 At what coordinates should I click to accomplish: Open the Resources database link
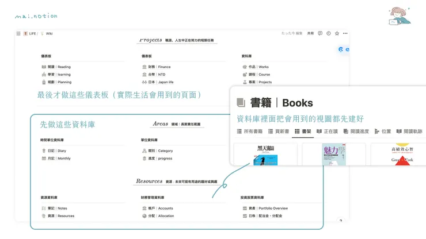61,215
